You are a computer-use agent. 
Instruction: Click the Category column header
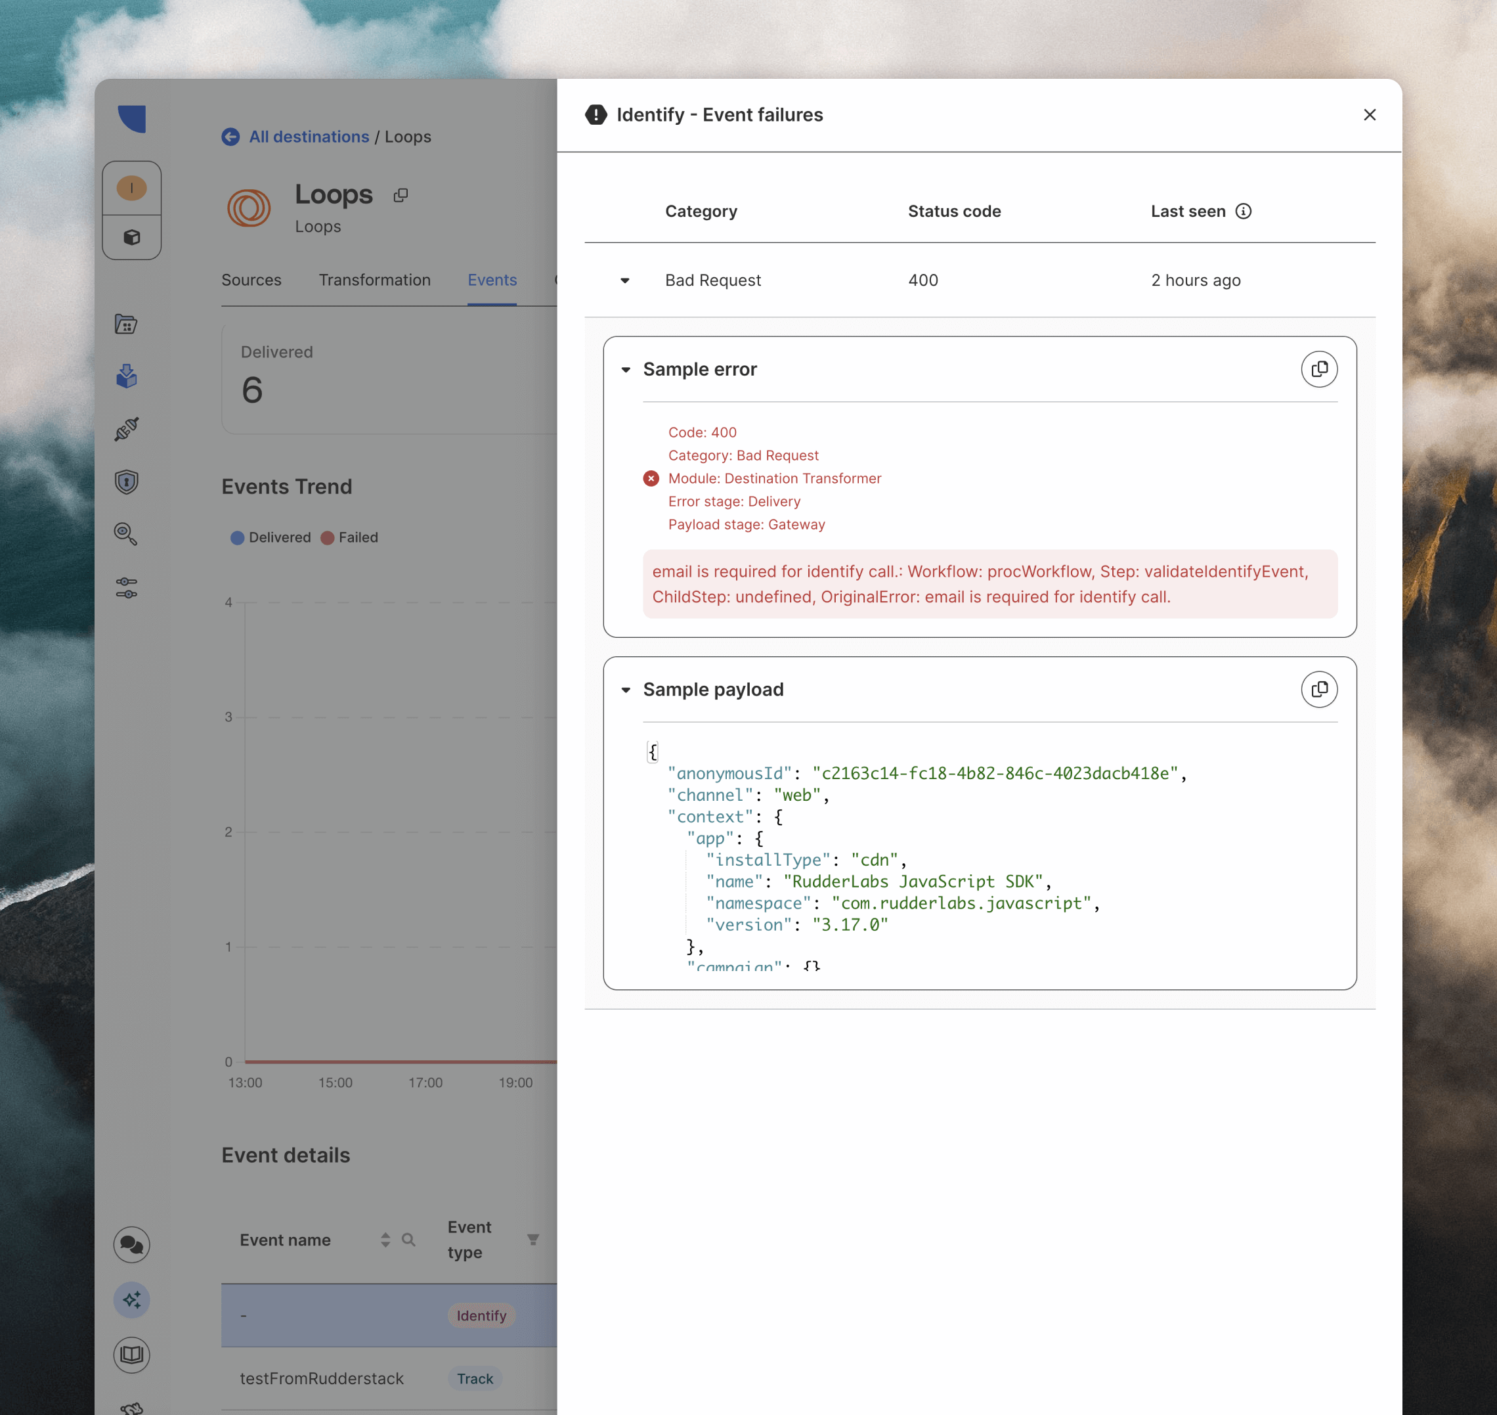click(x=701, y=211)
